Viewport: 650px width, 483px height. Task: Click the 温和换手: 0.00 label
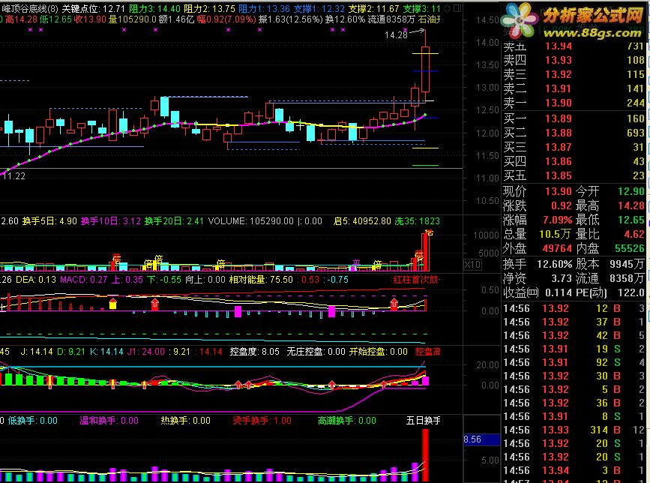[x=109, y=421]
